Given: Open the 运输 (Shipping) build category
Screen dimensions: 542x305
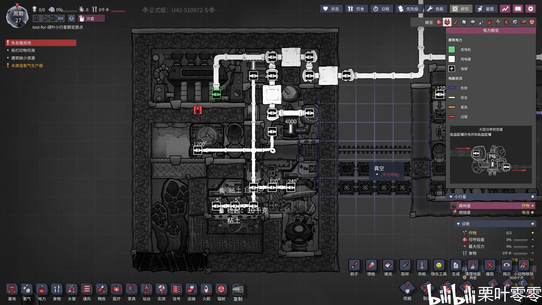Looking at the screenshot, I should [191, 292].
